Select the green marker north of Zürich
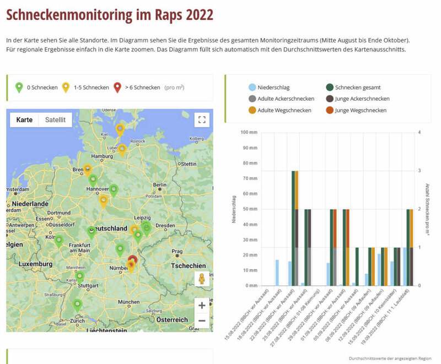 pos(77,306)
